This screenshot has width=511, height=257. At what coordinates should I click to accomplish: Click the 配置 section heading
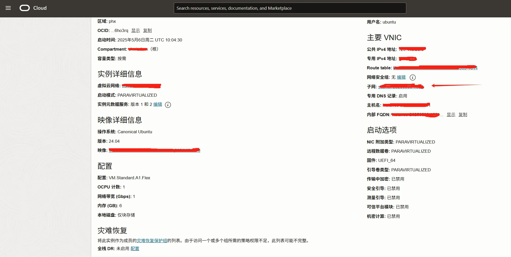(105, 166)
